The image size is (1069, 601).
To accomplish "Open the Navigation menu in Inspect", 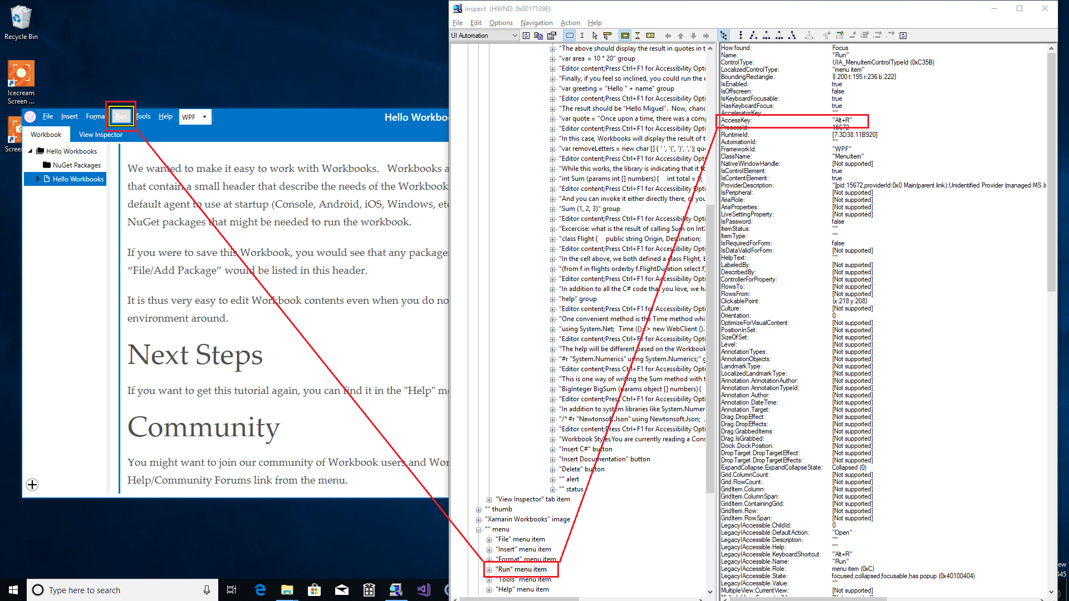I will tap(536, 23).
